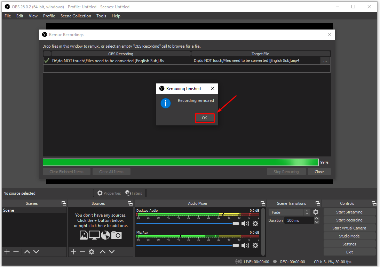
Task: Click OK in the Remuxing finished dialog
Action: coord(205,118)
